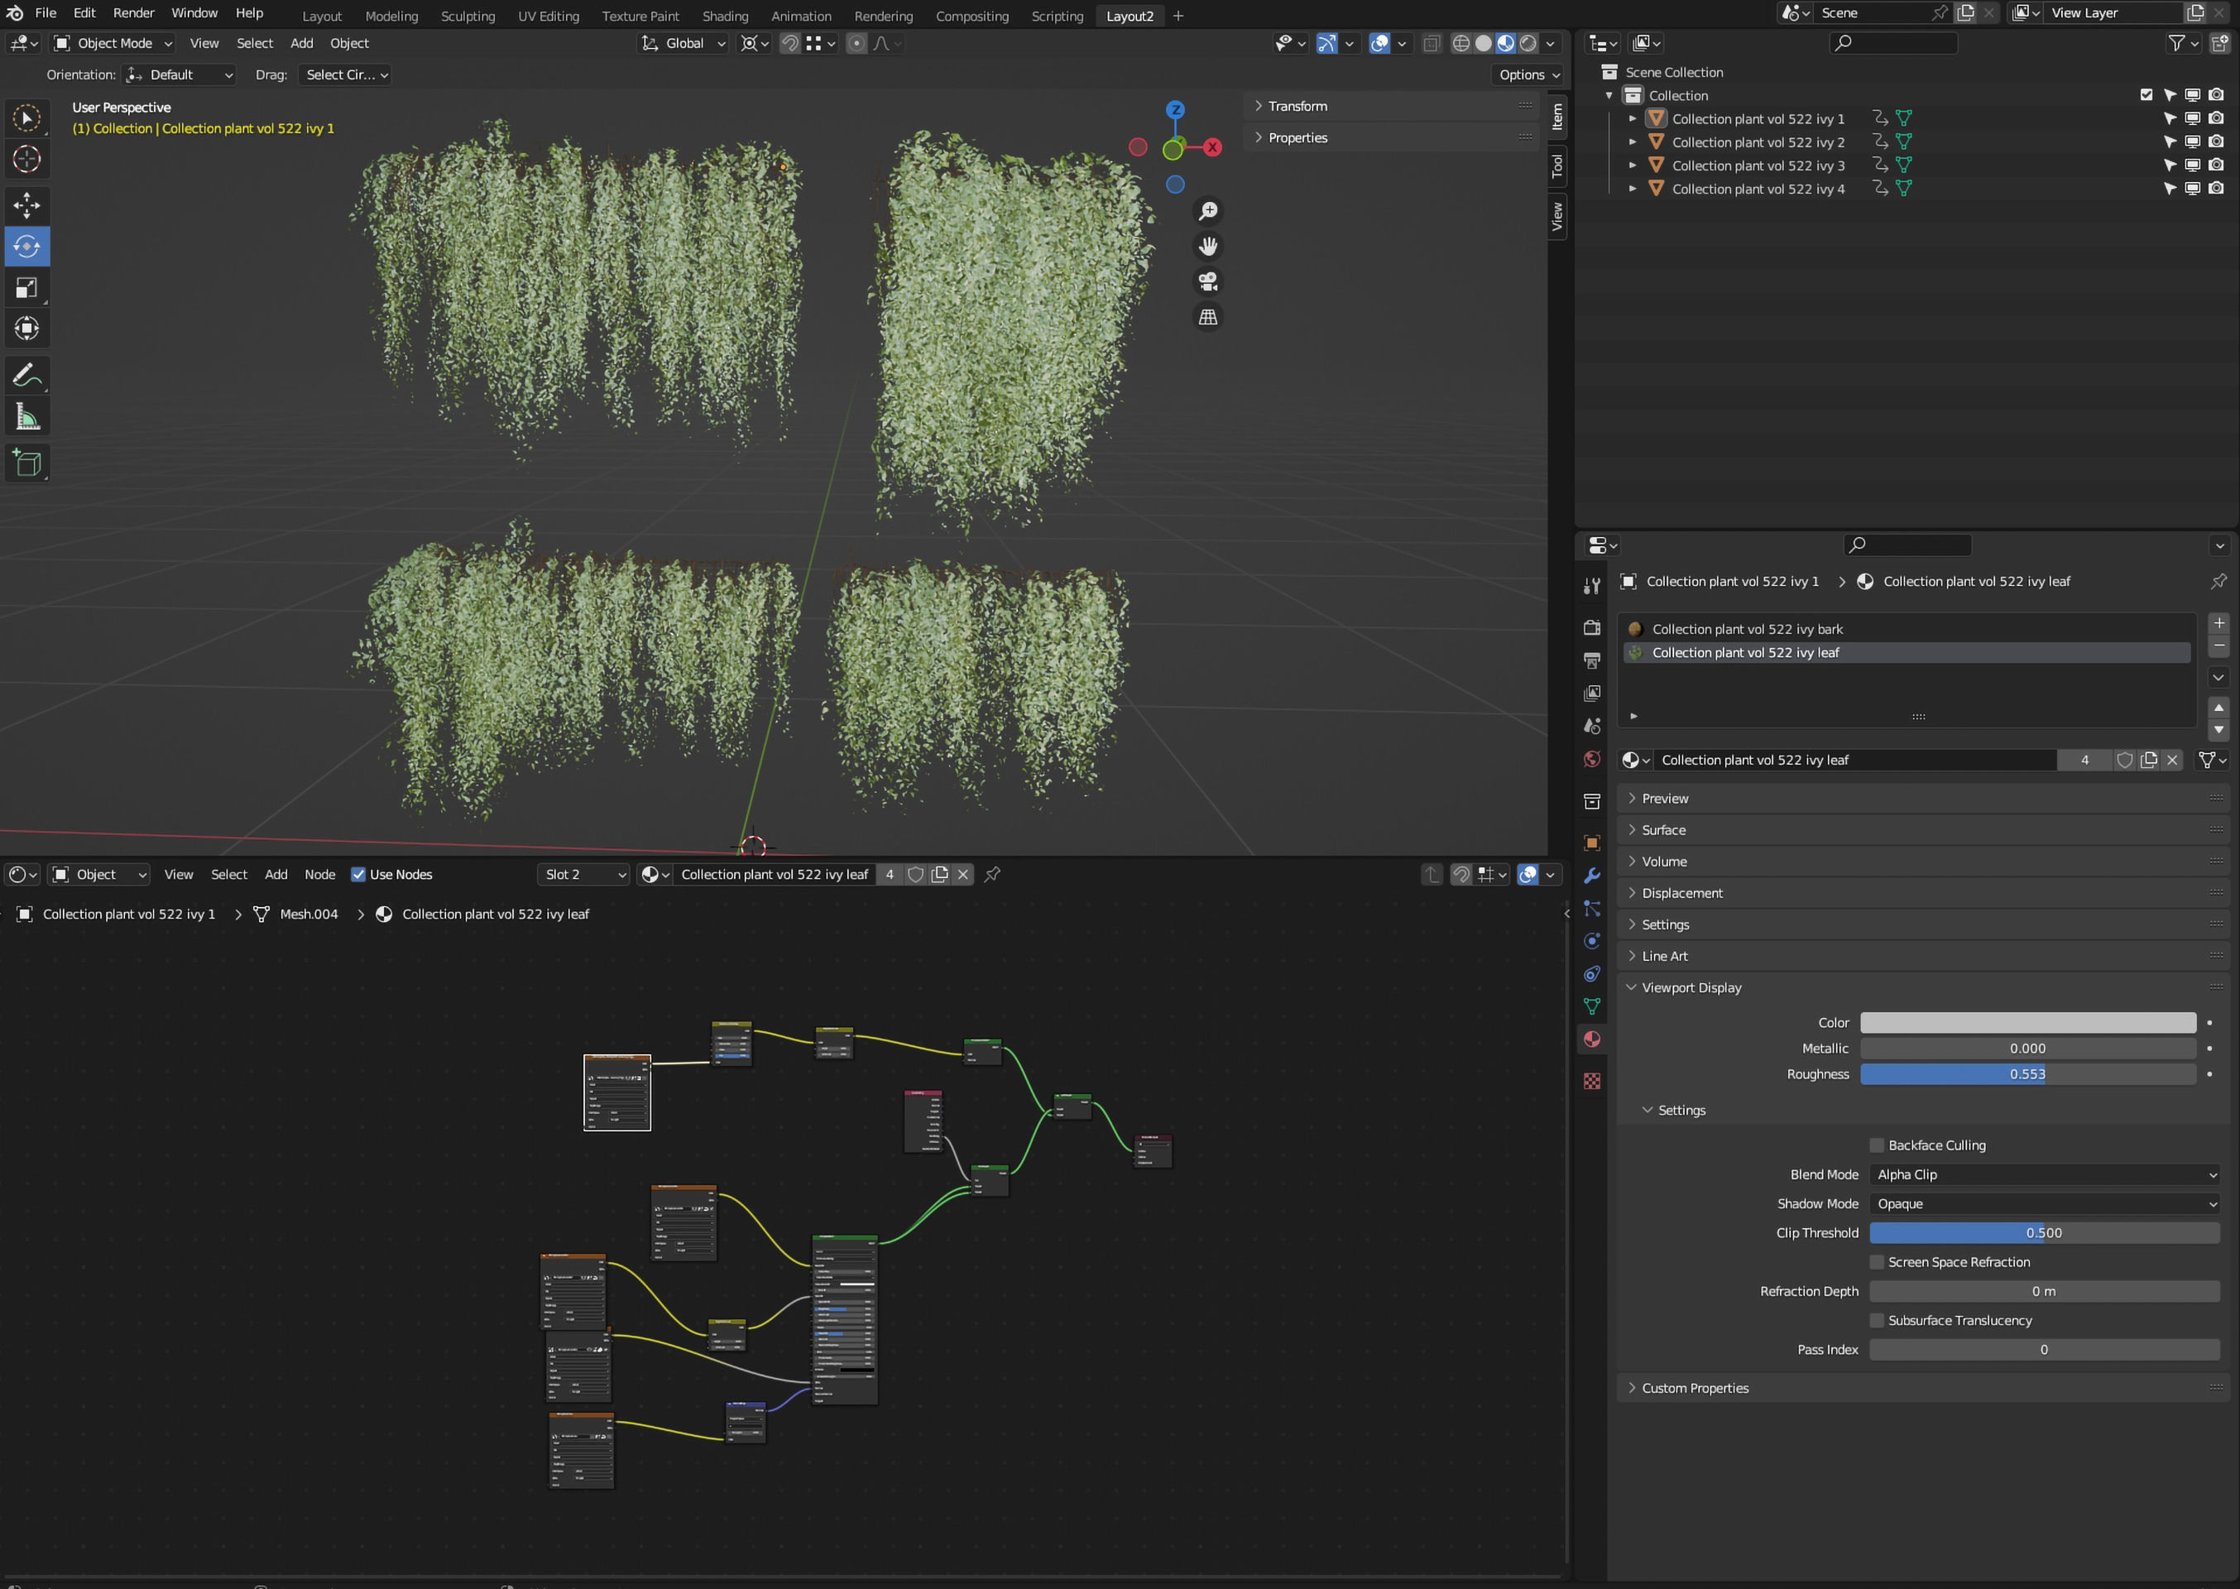2240x1589 pixels.
Task: Unlink the ivy leaf material in properties
Action: pyautogui.click(x=2171, y=761)
